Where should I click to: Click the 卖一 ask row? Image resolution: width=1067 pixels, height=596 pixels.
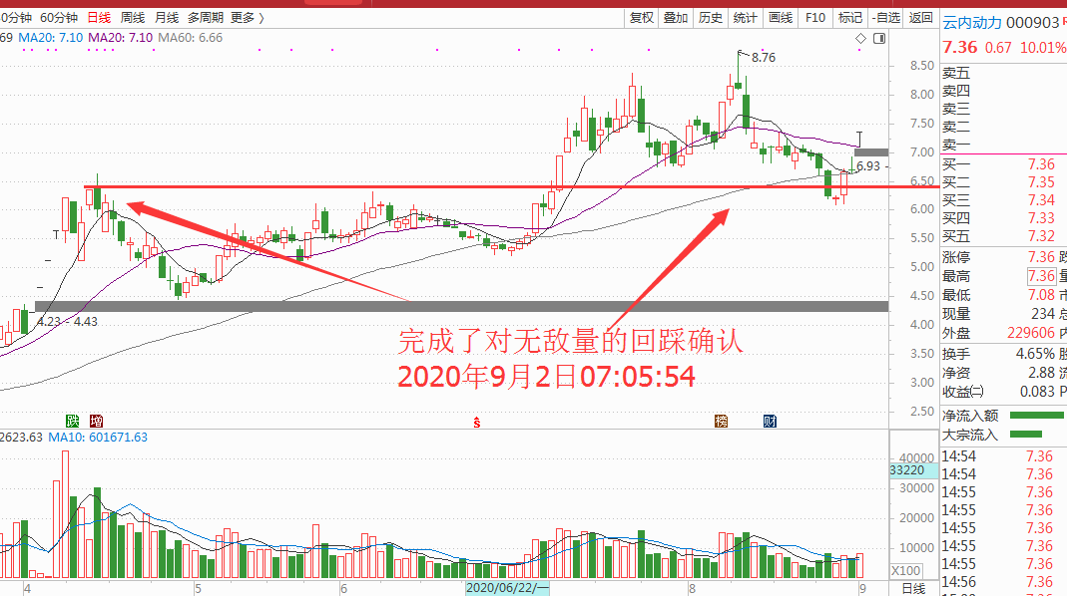click(x=1004, y=145)
